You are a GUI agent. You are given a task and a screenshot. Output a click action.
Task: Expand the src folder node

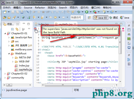(x=9, y=42)
